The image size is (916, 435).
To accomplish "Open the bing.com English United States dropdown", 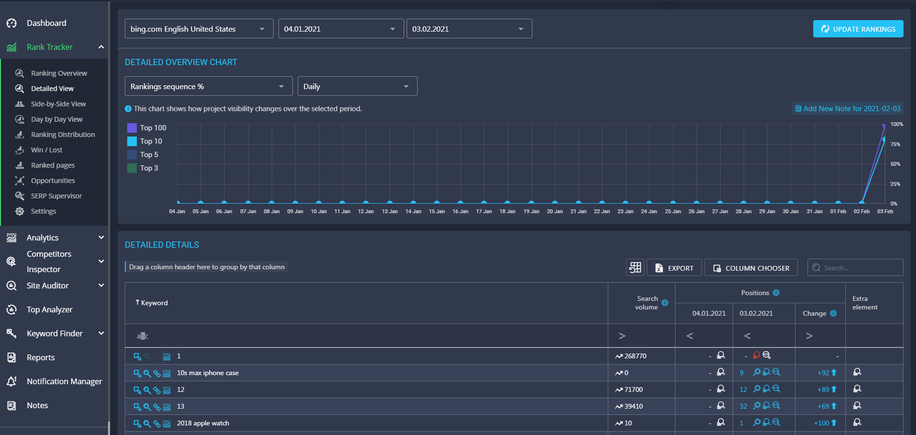I will click(x=199, y=29).
